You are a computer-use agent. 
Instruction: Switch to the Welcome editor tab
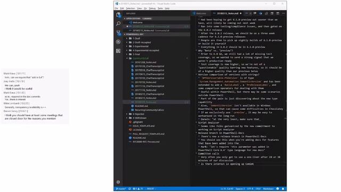(x=201, y=13)
